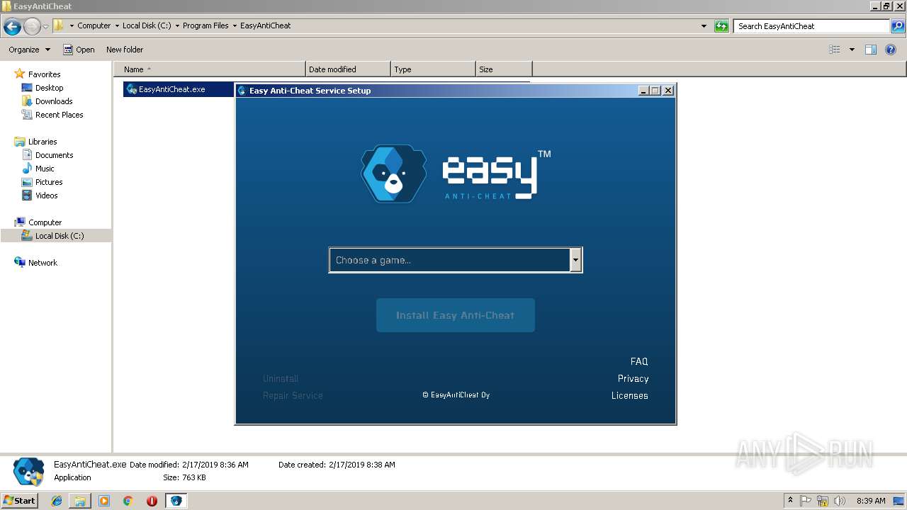Click the 8:39 AM taskbar clock
907x510 pixels.
[x=871, y=501]
